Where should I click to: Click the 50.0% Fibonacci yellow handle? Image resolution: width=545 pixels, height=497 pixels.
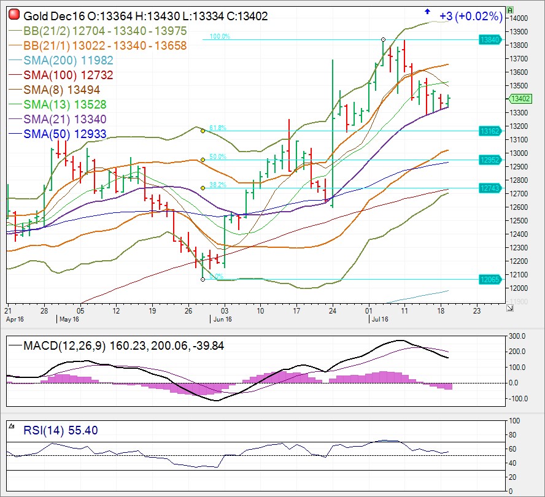pos(203,160)
